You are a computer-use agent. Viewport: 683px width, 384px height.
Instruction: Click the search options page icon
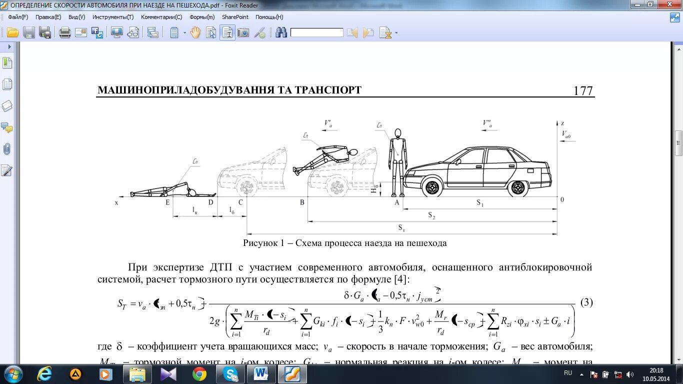[x=385, y=33]
